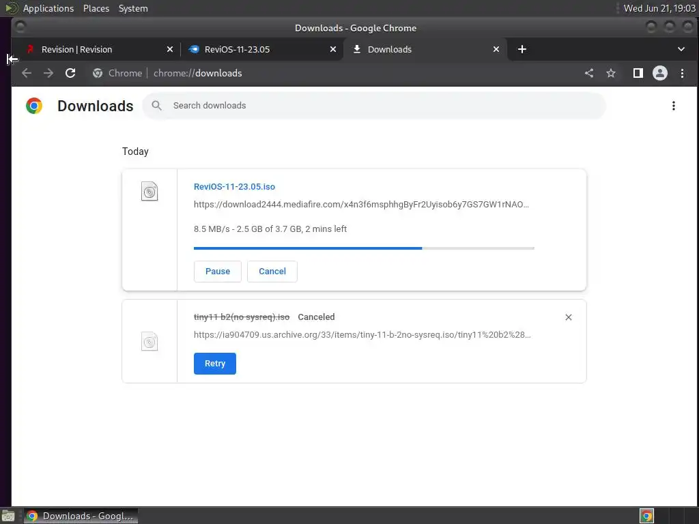Close the ReviOS-11-23.05 tab
The image size is (699, 524).
[333, 49]
